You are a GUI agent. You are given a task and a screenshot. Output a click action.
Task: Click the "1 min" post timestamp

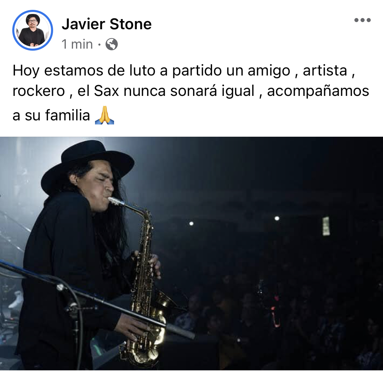(77, 45)
